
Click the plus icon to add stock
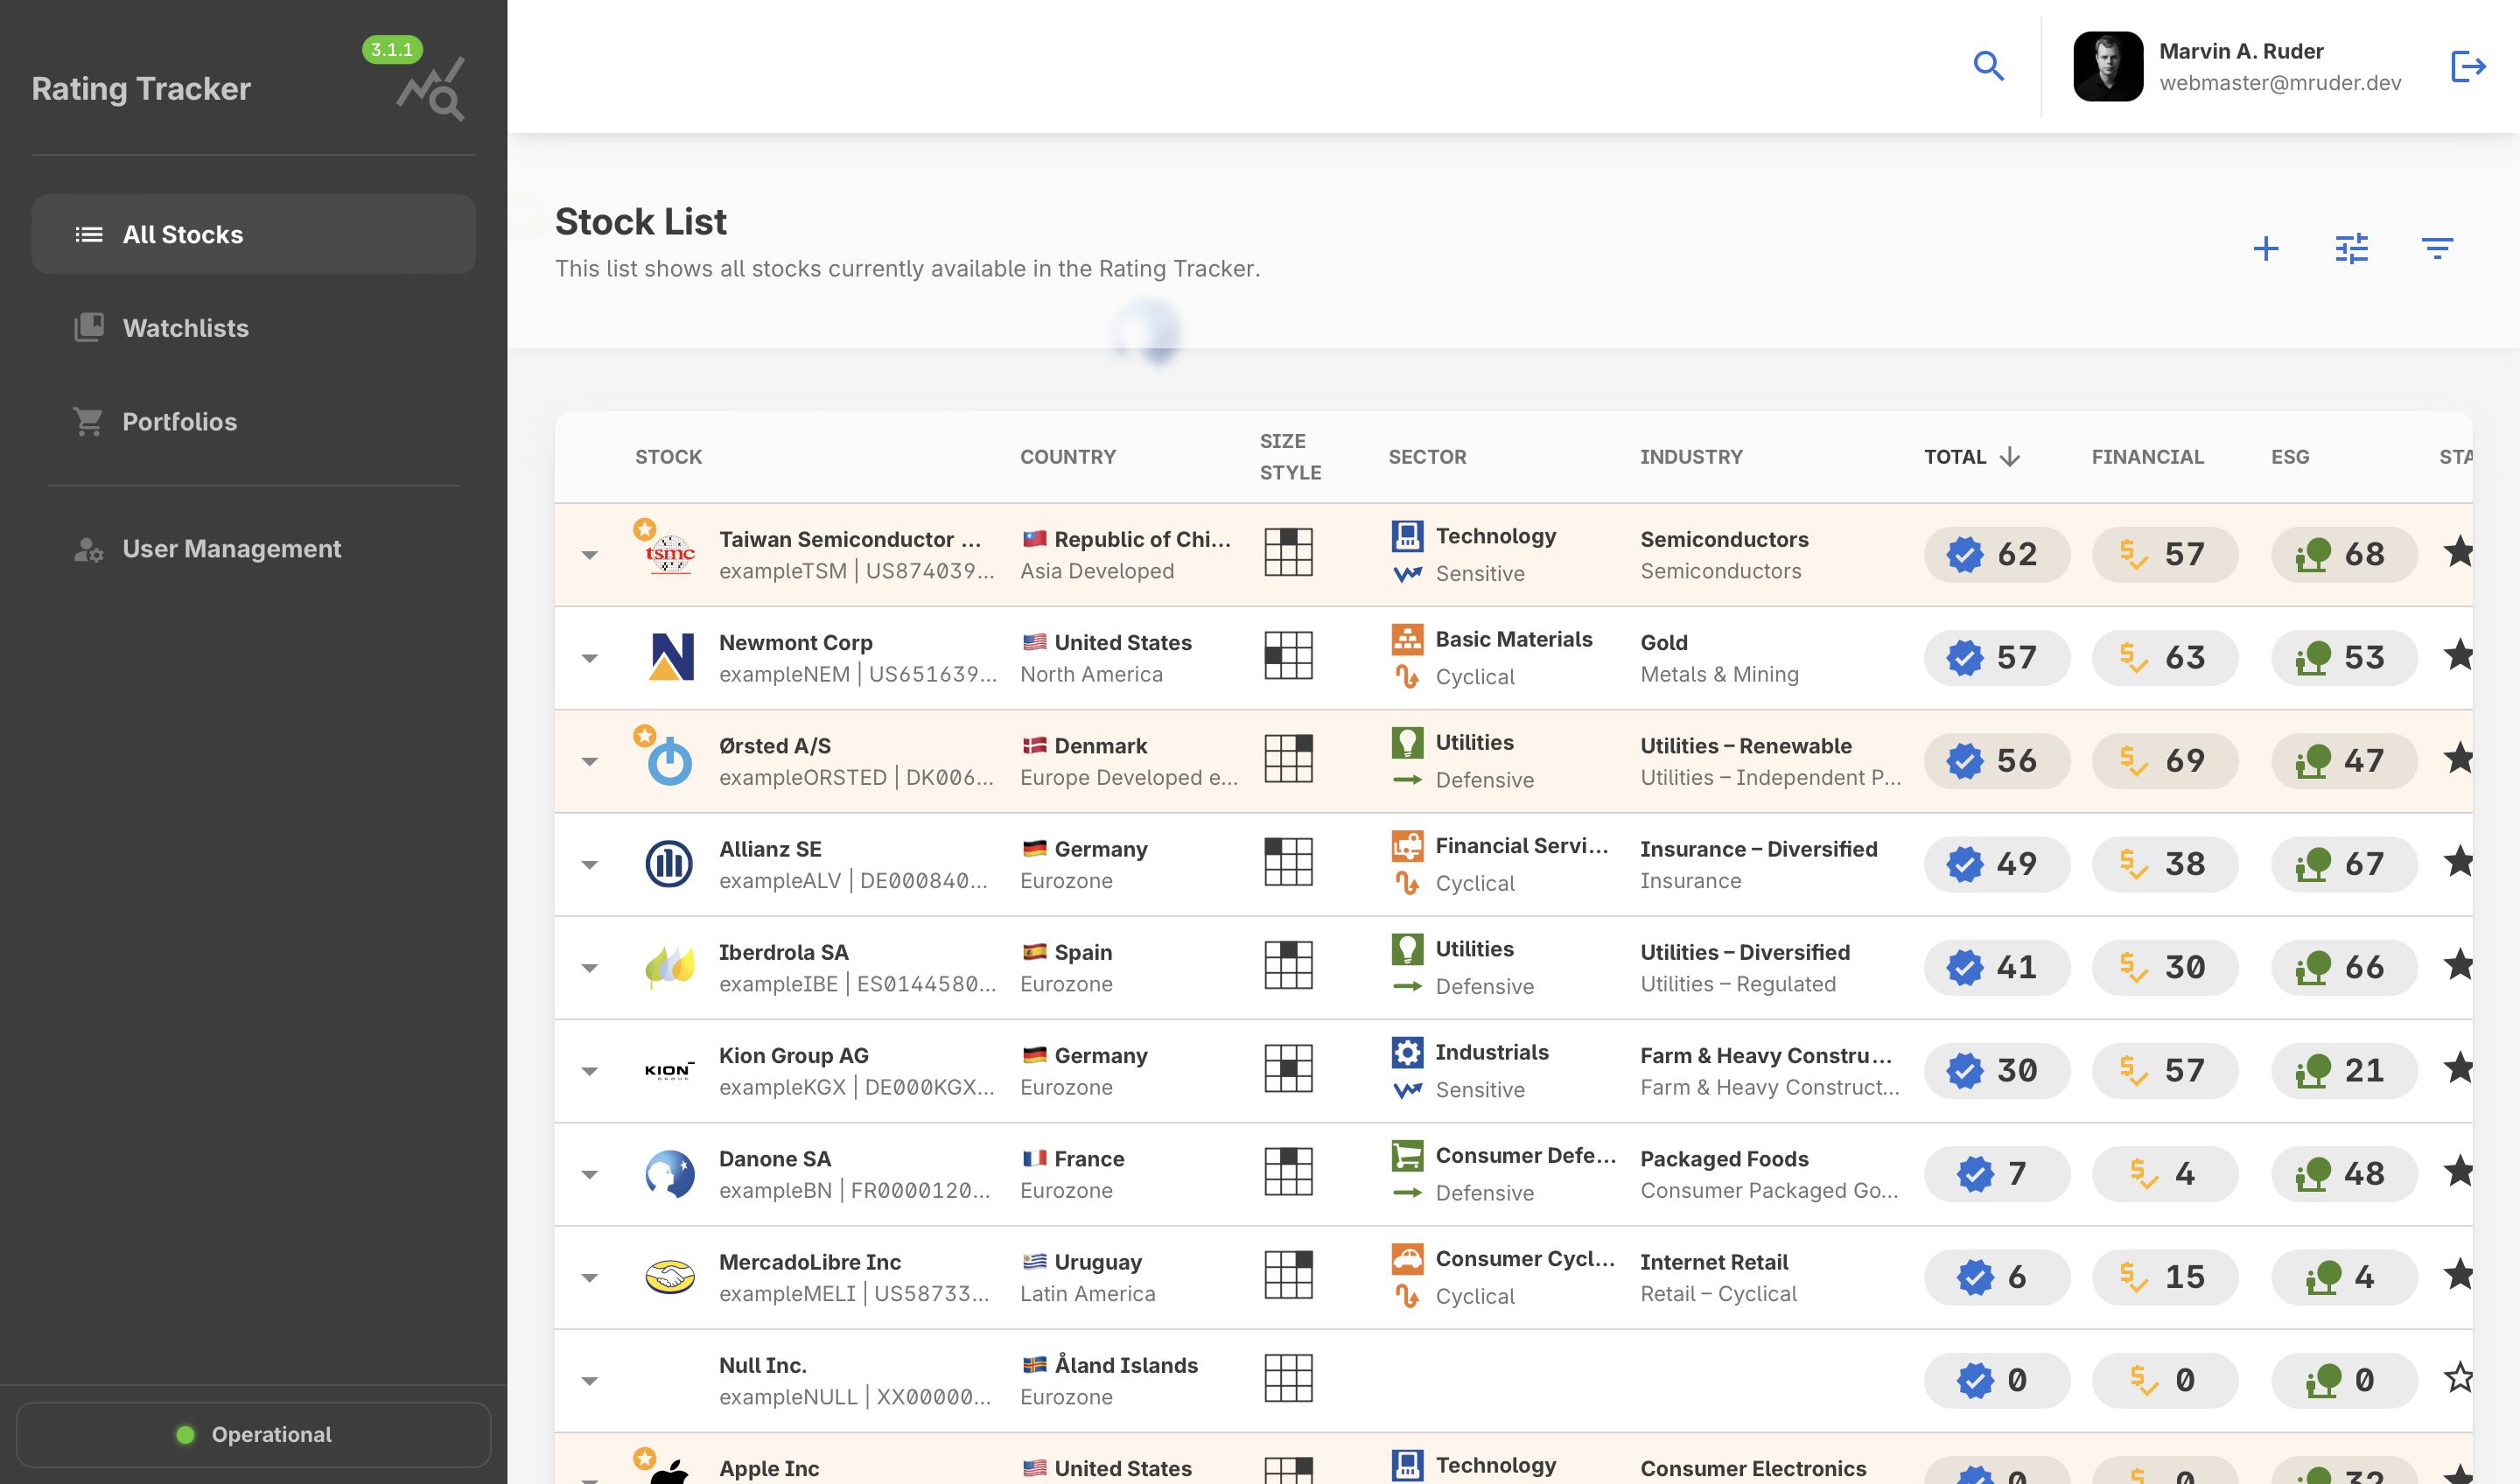tap(2265, 249)
